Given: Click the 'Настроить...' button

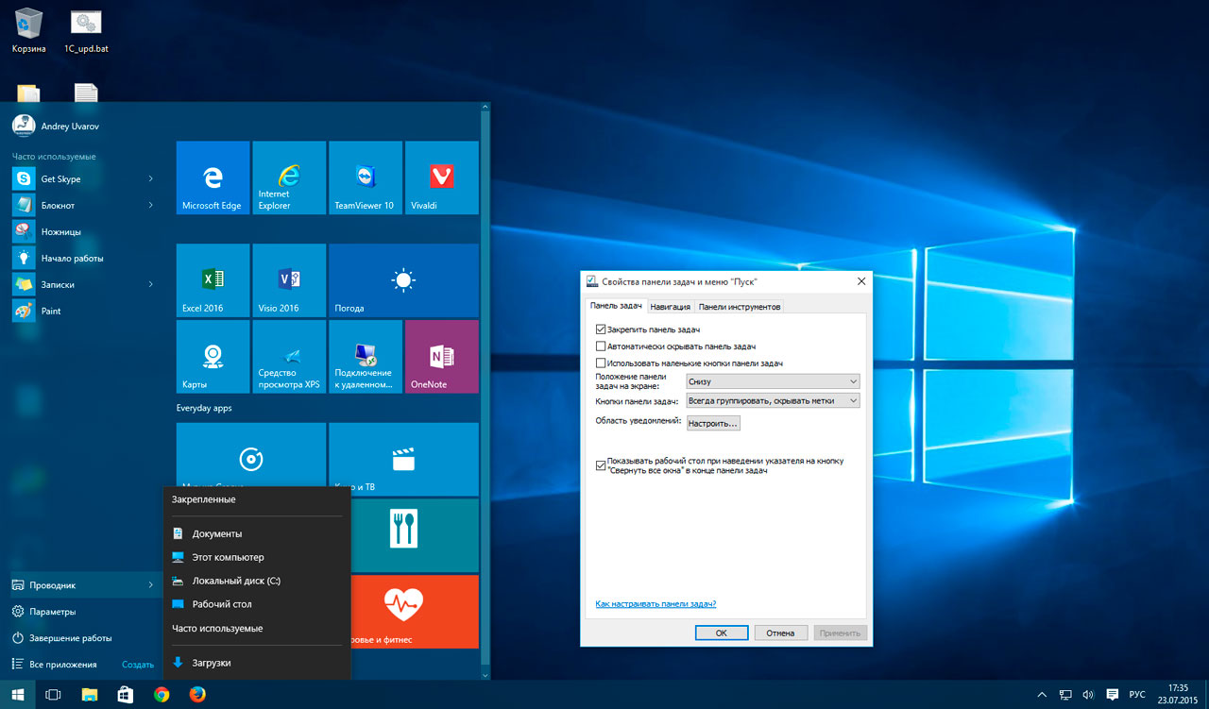Looking at the screenshot, I should [x=713, y=424].
